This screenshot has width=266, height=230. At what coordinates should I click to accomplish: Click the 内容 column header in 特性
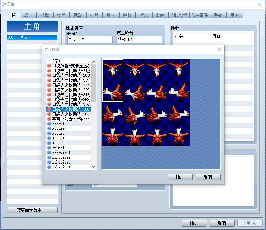pyautogui.click(x=229, y=36)
